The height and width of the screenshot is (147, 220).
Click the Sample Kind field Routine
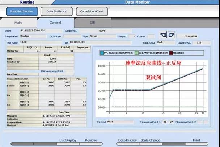33,36
